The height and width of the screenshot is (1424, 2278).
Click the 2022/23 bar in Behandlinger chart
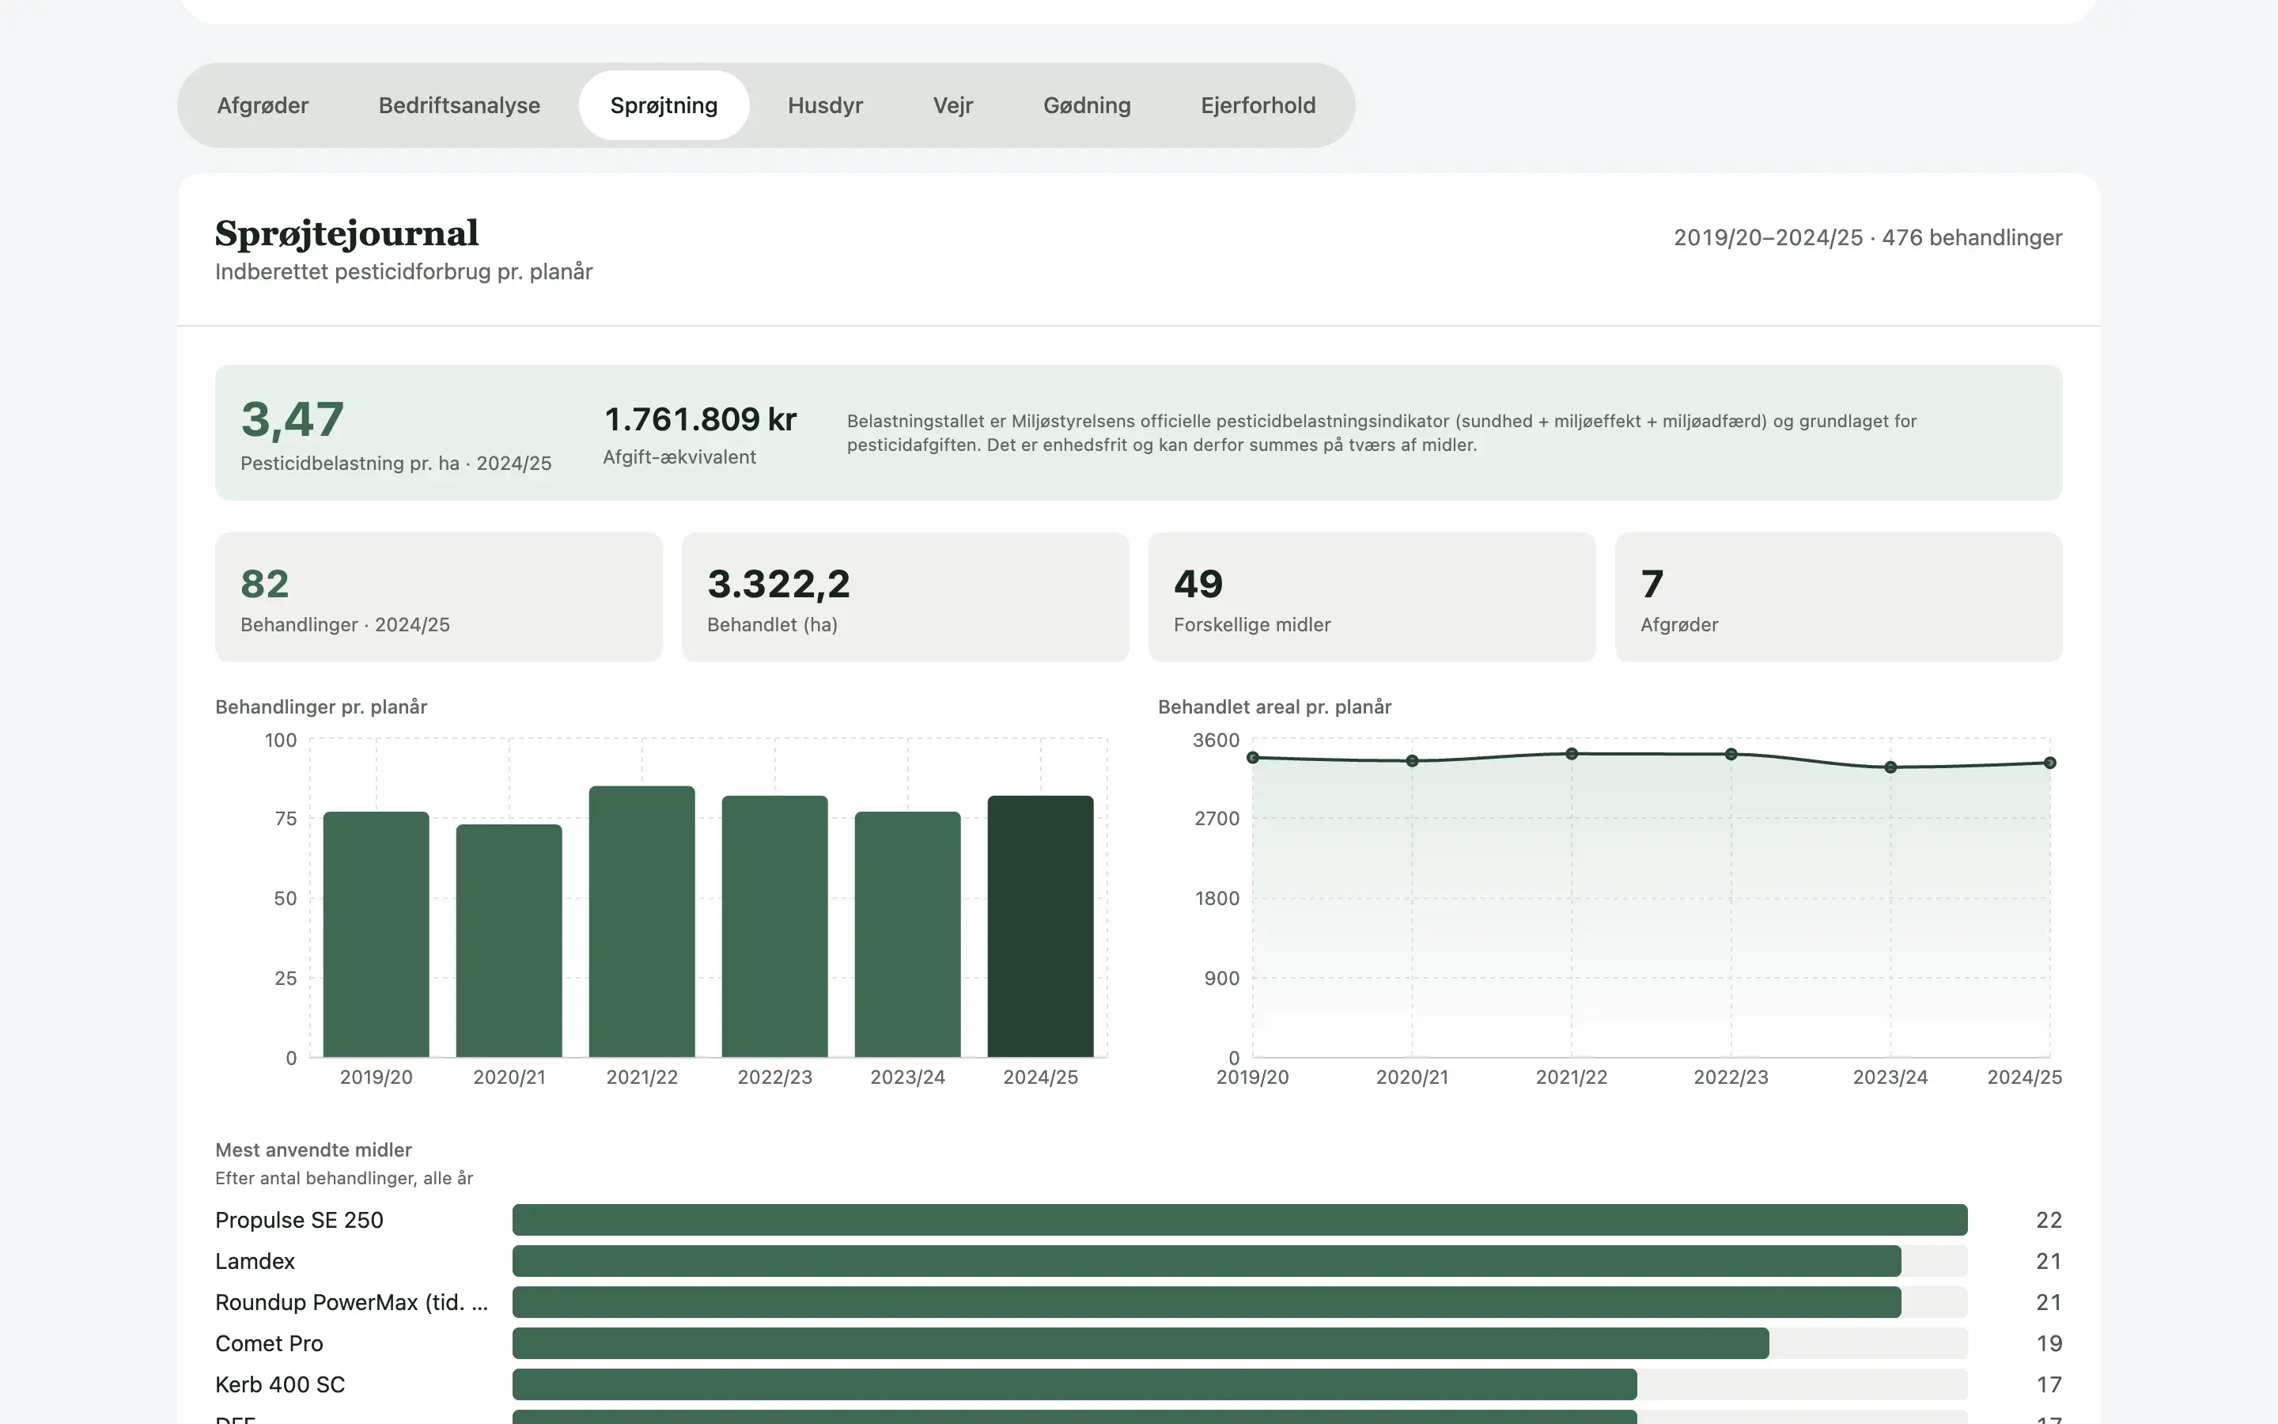click(774, 926)
